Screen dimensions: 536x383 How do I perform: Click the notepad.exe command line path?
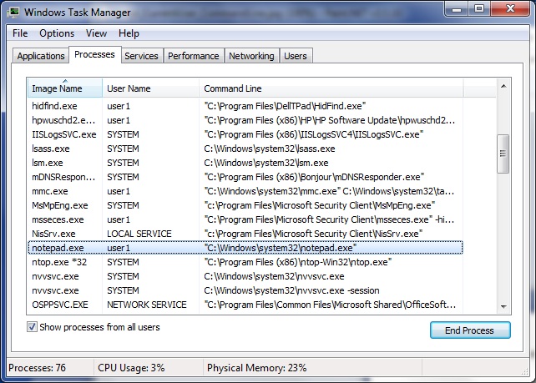pyautogui.click(x=280, y=248)
